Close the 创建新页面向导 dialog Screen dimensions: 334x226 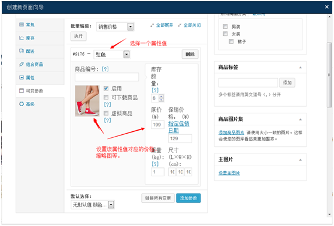coord(327,7)
